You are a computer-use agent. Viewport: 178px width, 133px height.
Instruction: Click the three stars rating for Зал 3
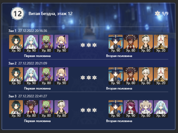coord(89,110)
